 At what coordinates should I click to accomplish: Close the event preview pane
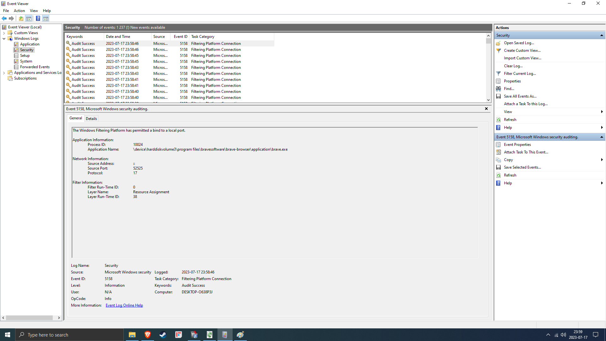pyautogui.click(x=486, y=109)
